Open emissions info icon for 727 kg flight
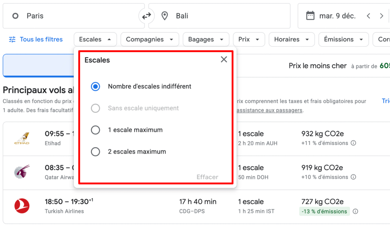This screenshot has height=231, width=390. point(355,211)
